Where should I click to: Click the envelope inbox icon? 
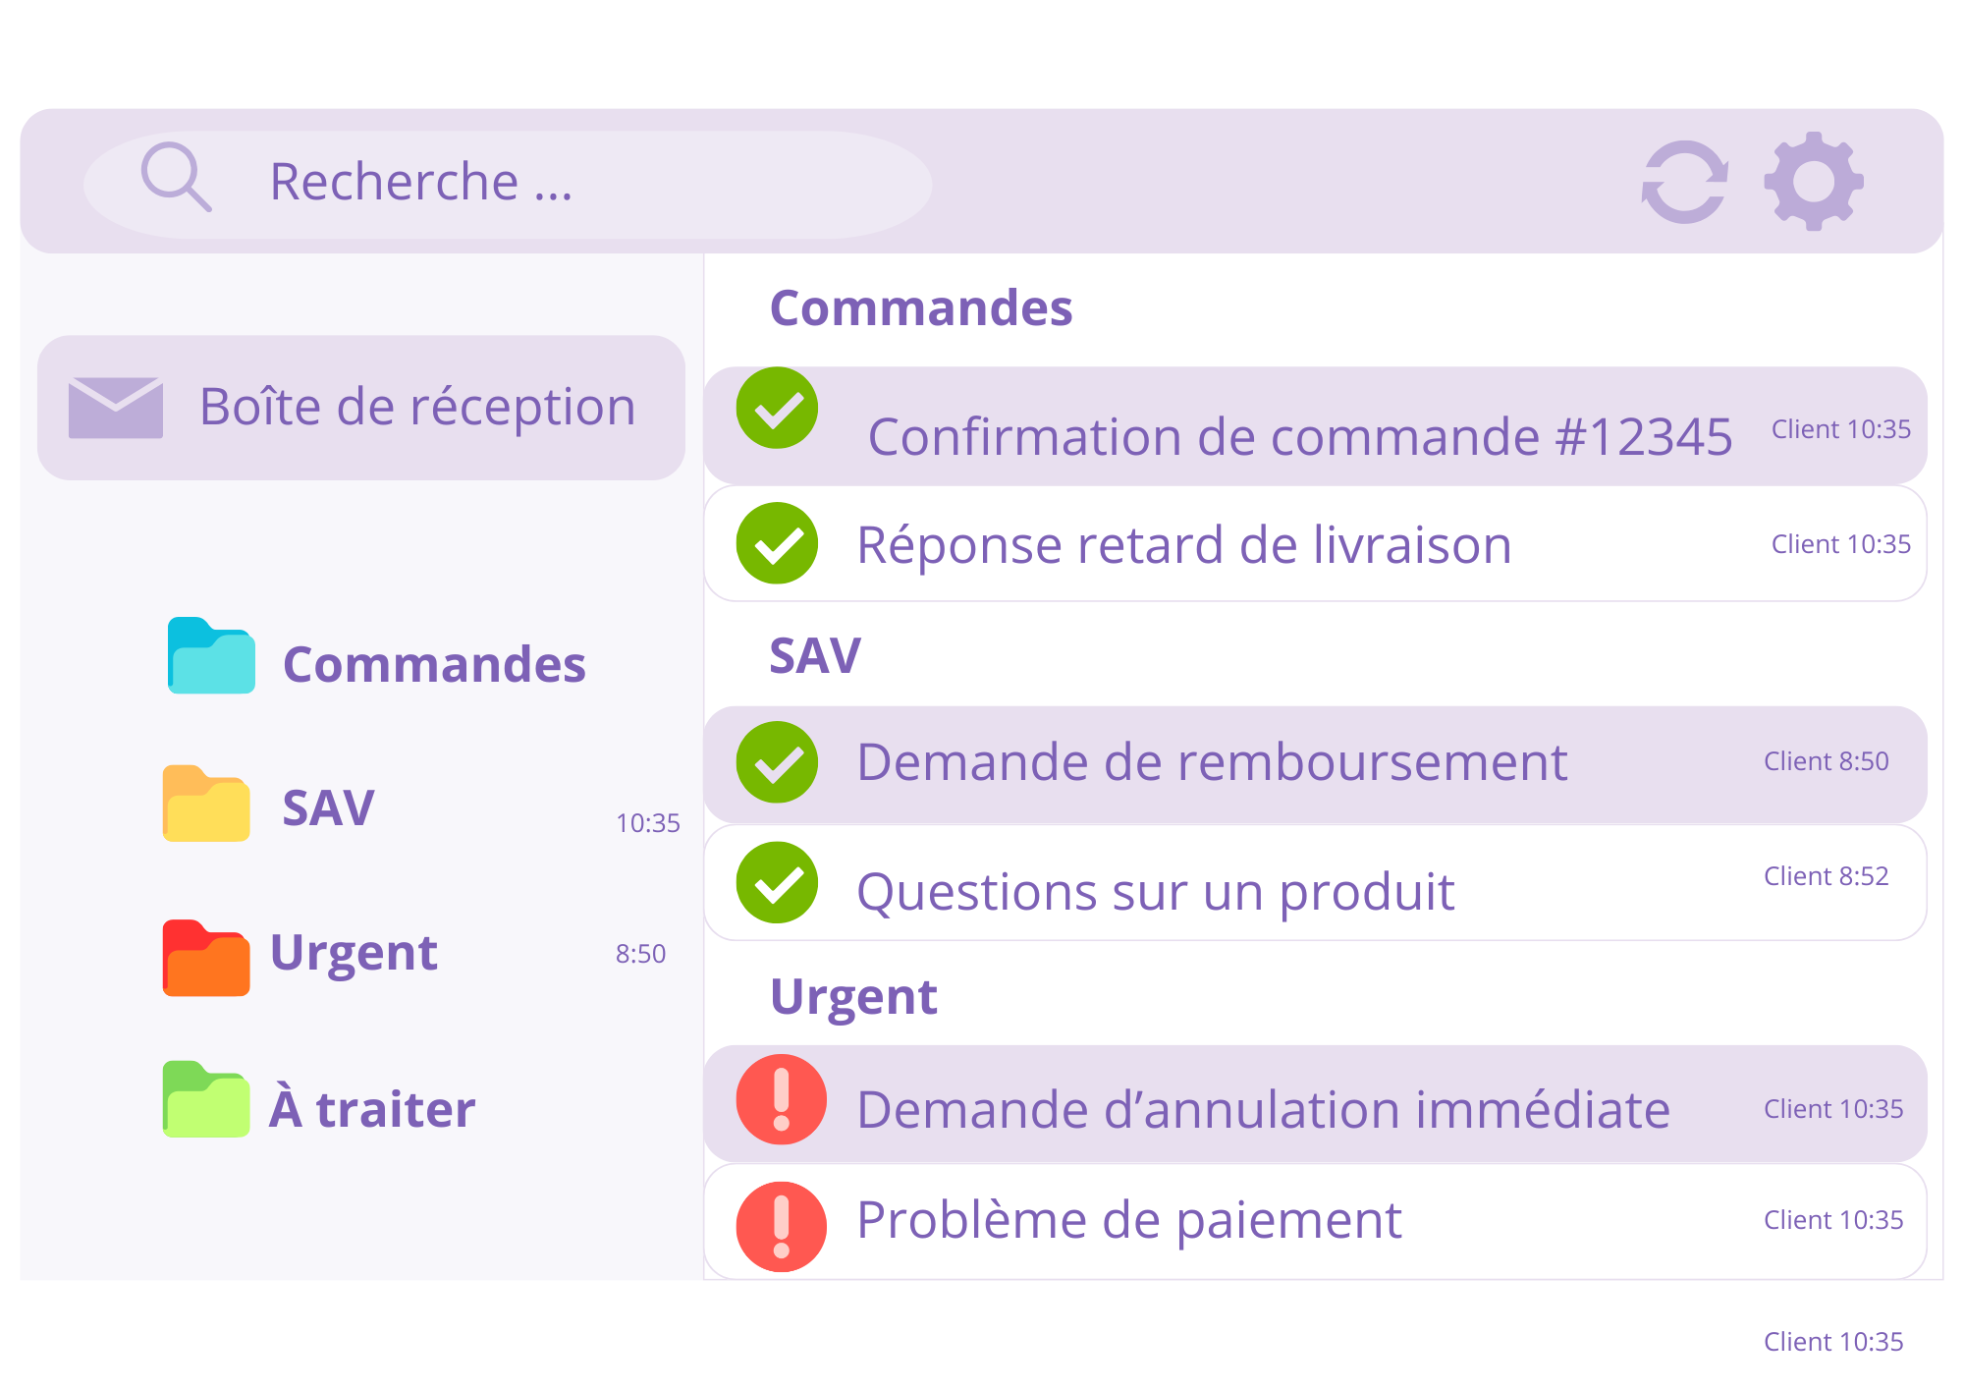pos(115,407)
